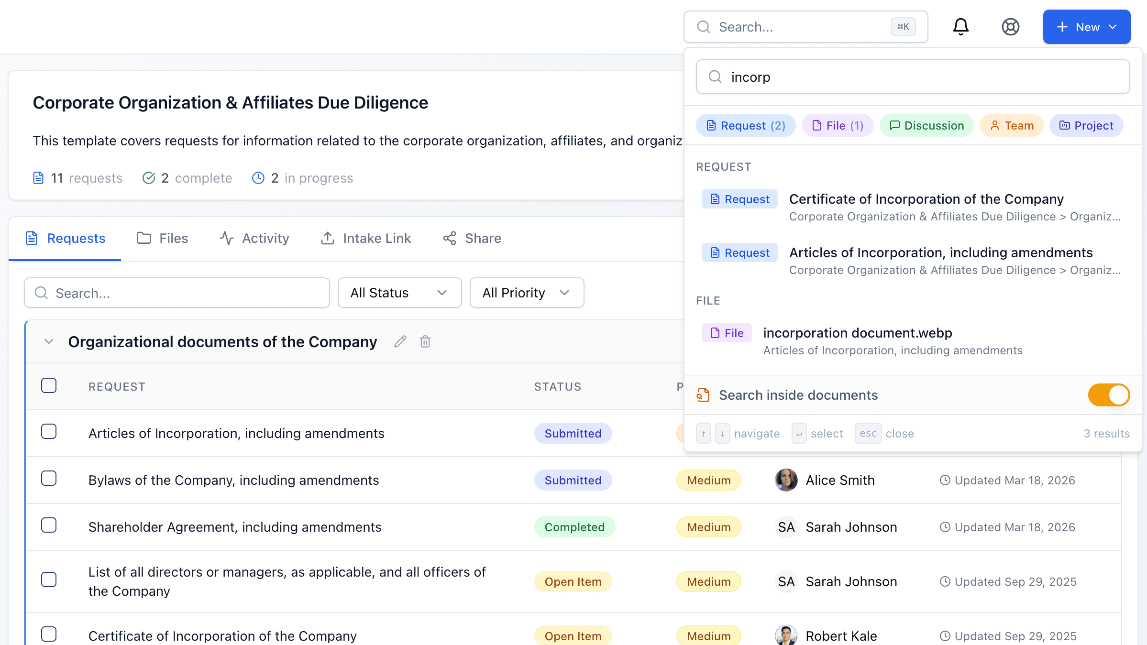This screenshot has width=1147, height=645.
Task: Delete the Organizational documents section
Action: (425, 341)
